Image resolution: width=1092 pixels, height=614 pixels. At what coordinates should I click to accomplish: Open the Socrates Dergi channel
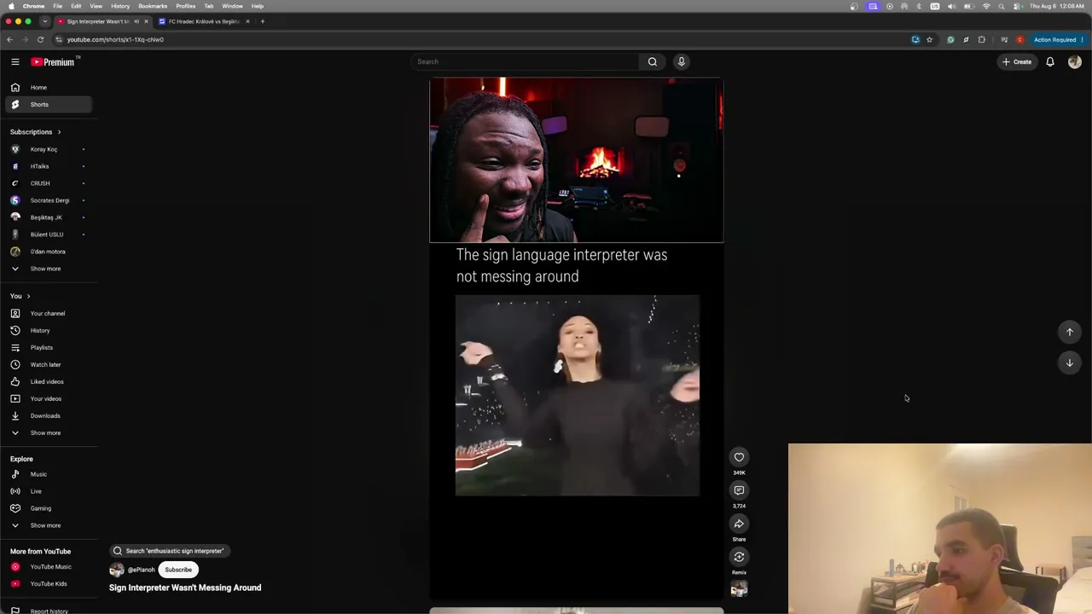point(48,200)
